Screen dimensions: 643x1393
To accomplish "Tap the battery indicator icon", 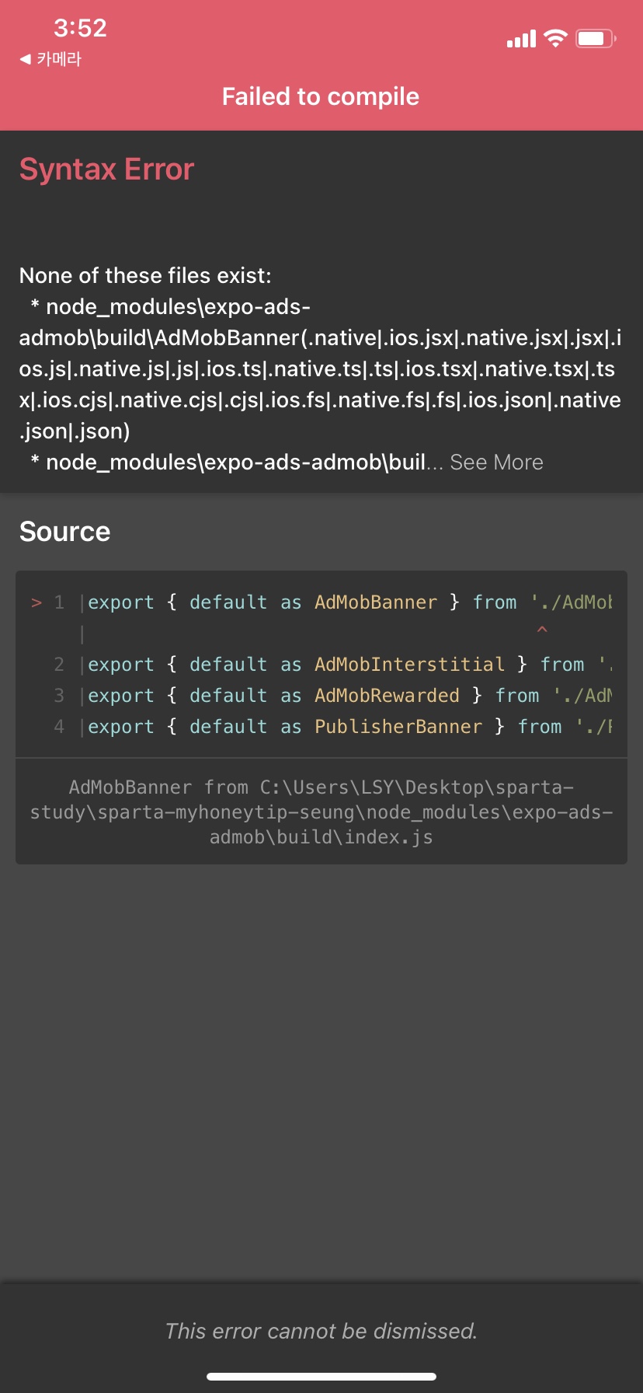I will (596, 38).
